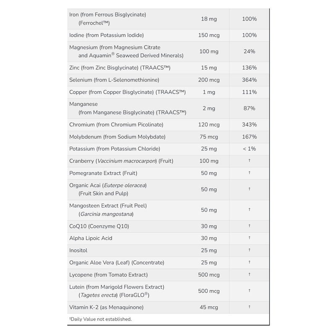Viewport: 336px width, 336px height.
Task: Click the Magnesium 100 mg amount
Action: point(209,52)
